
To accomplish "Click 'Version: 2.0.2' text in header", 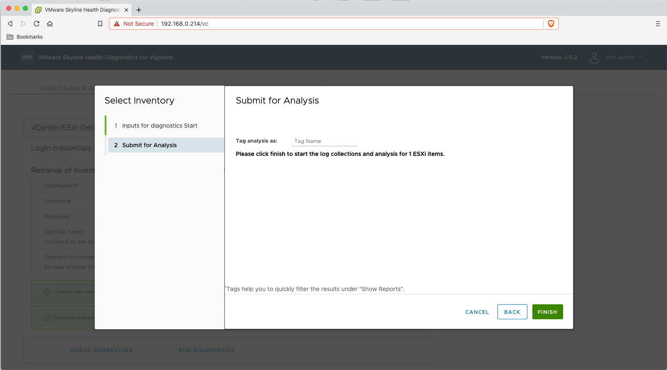I will (559, 57).
